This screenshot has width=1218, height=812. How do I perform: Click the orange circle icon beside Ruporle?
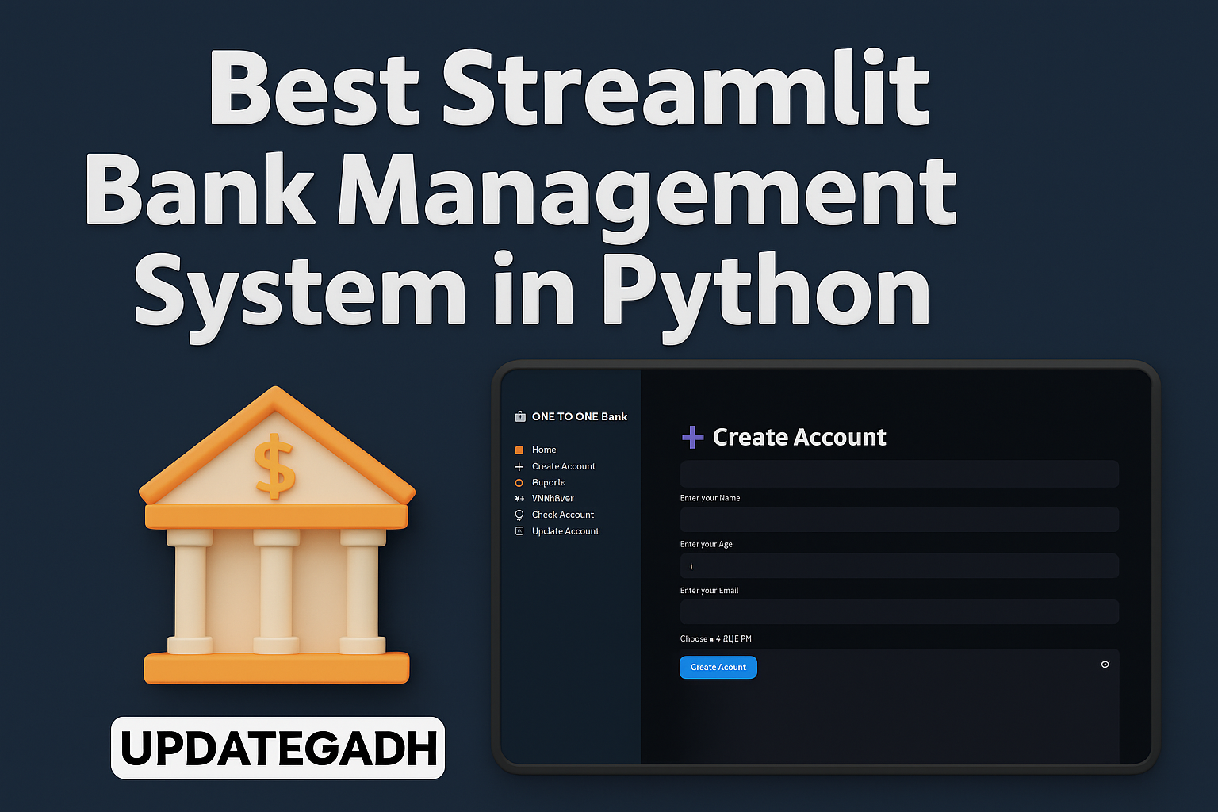pyautogui.click(x=519, y=483)
